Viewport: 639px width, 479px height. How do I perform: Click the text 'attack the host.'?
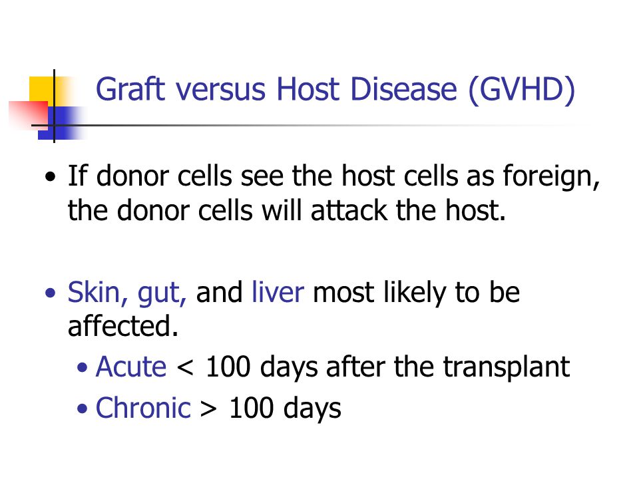(x=408, y=211)
